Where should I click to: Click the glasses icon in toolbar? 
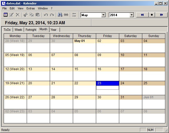pos(66,15)
